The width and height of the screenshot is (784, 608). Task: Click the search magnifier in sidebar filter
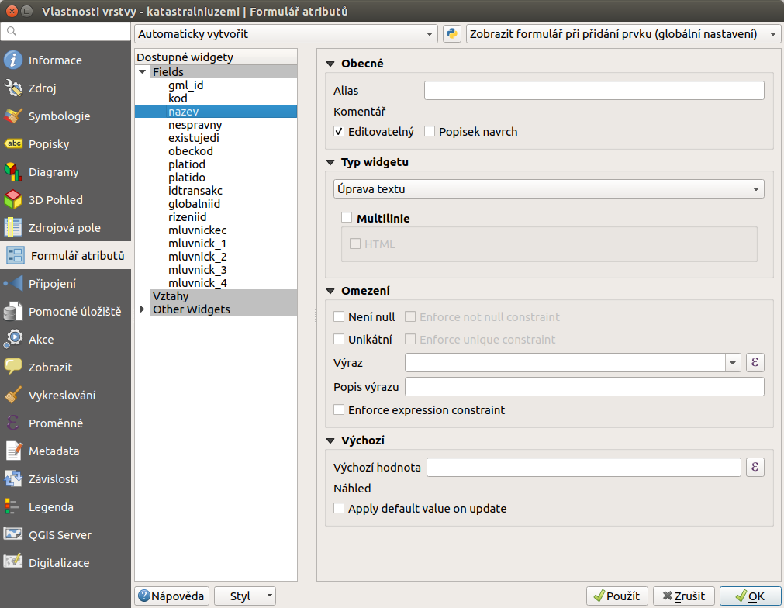12,32
